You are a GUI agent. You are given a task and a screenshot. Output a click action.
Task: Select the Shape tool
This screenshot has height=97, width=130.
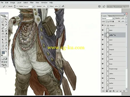coord(6,42)
